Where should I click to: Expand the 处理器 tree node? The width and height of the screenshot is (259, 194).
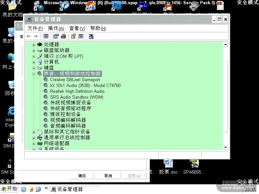34,45
